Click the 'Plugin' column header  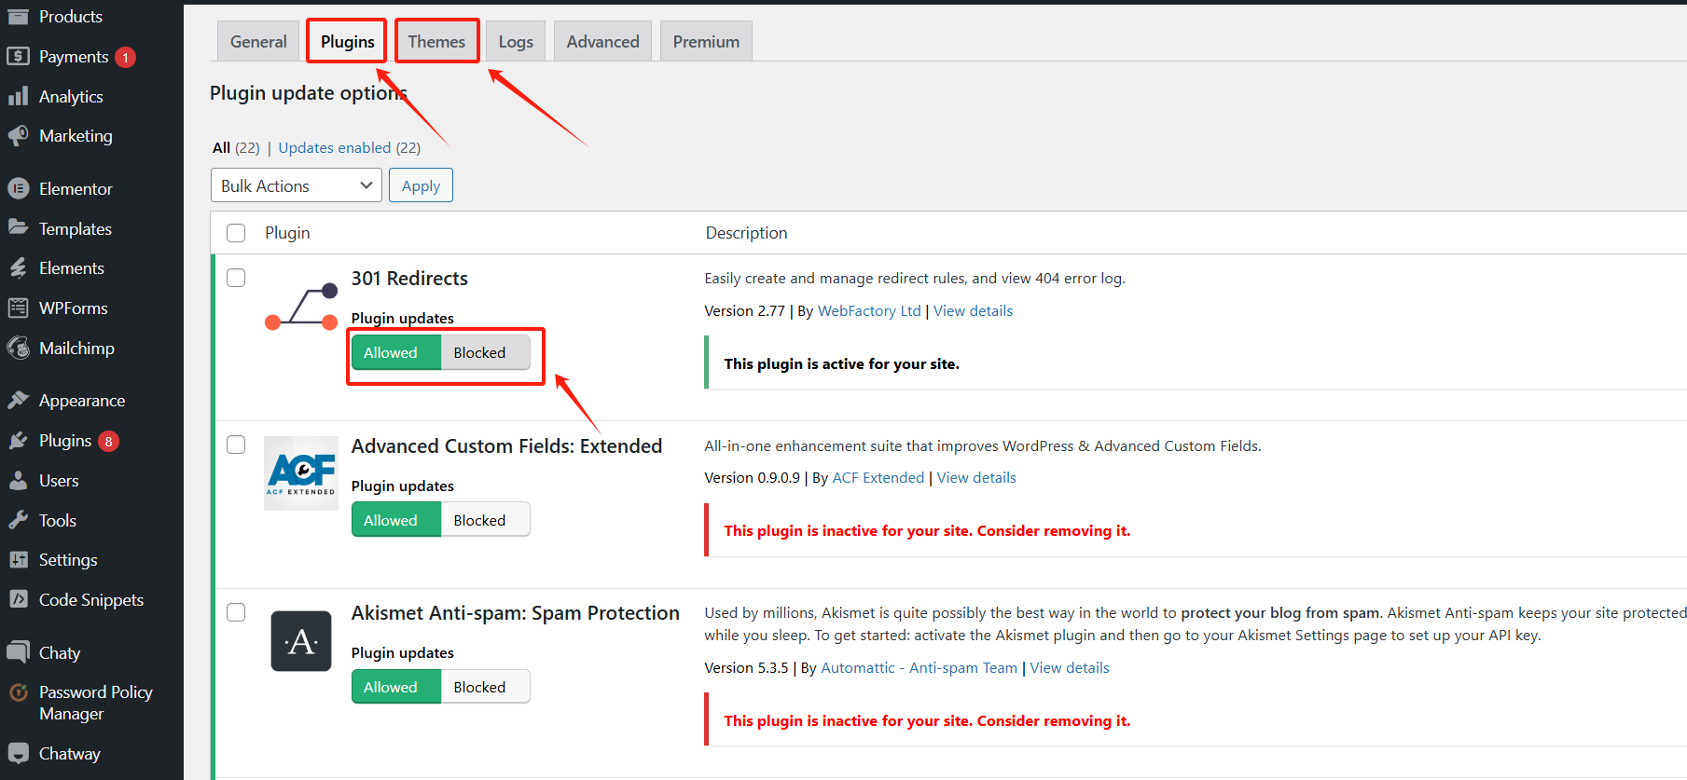point(287,233)
